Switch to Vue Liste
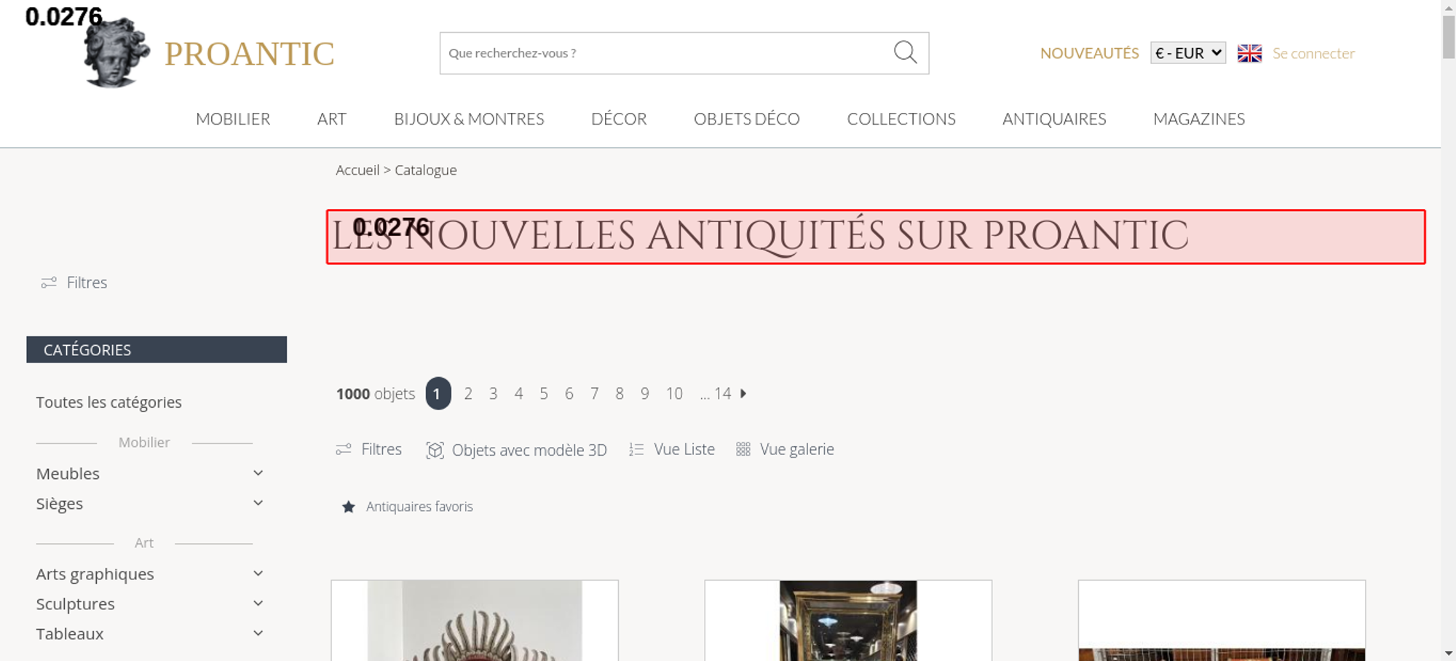The height and width of the screenshot is (661, 1456). tap(672, 449)
